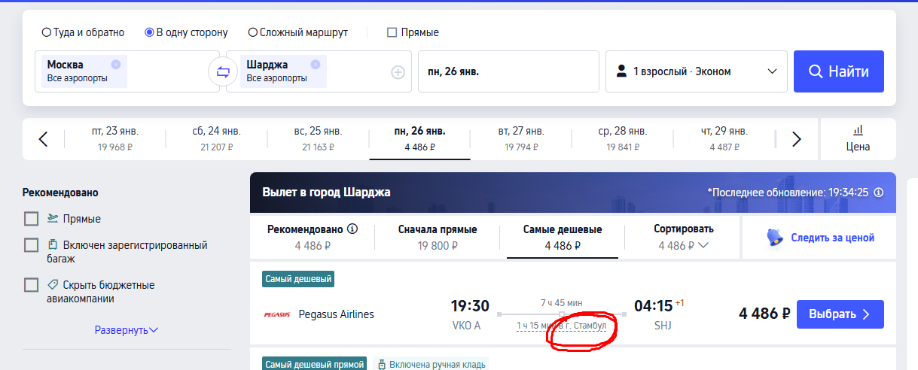Select Сложный маршрут radio option
918x370 pixels.
[x=253, y=32]
